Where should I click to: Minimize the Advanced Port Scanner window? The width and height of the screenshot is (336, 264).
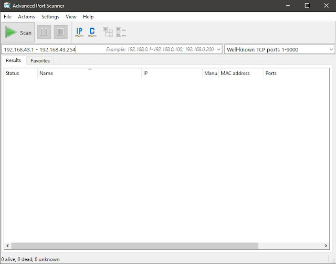288,6
